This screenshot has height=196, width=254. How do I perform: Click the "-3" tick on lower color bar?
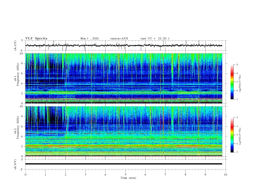coord(236,118)
